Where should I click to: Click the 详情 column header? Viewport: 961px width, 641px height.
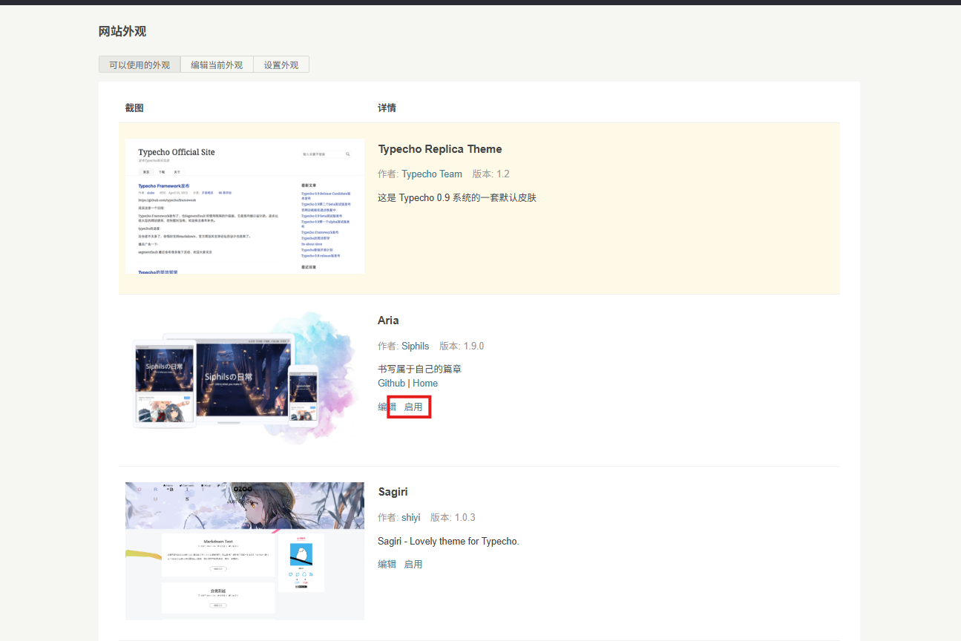387,108
